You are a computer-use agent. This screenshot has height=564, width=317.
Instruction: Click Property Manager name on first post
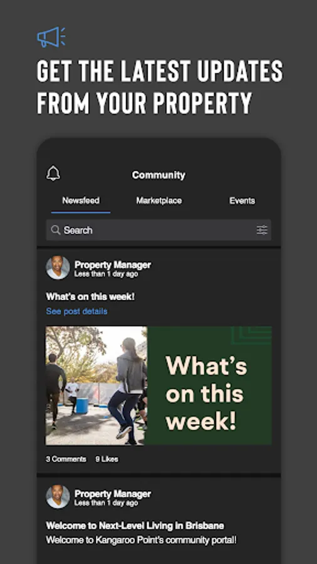pos(113,265)
